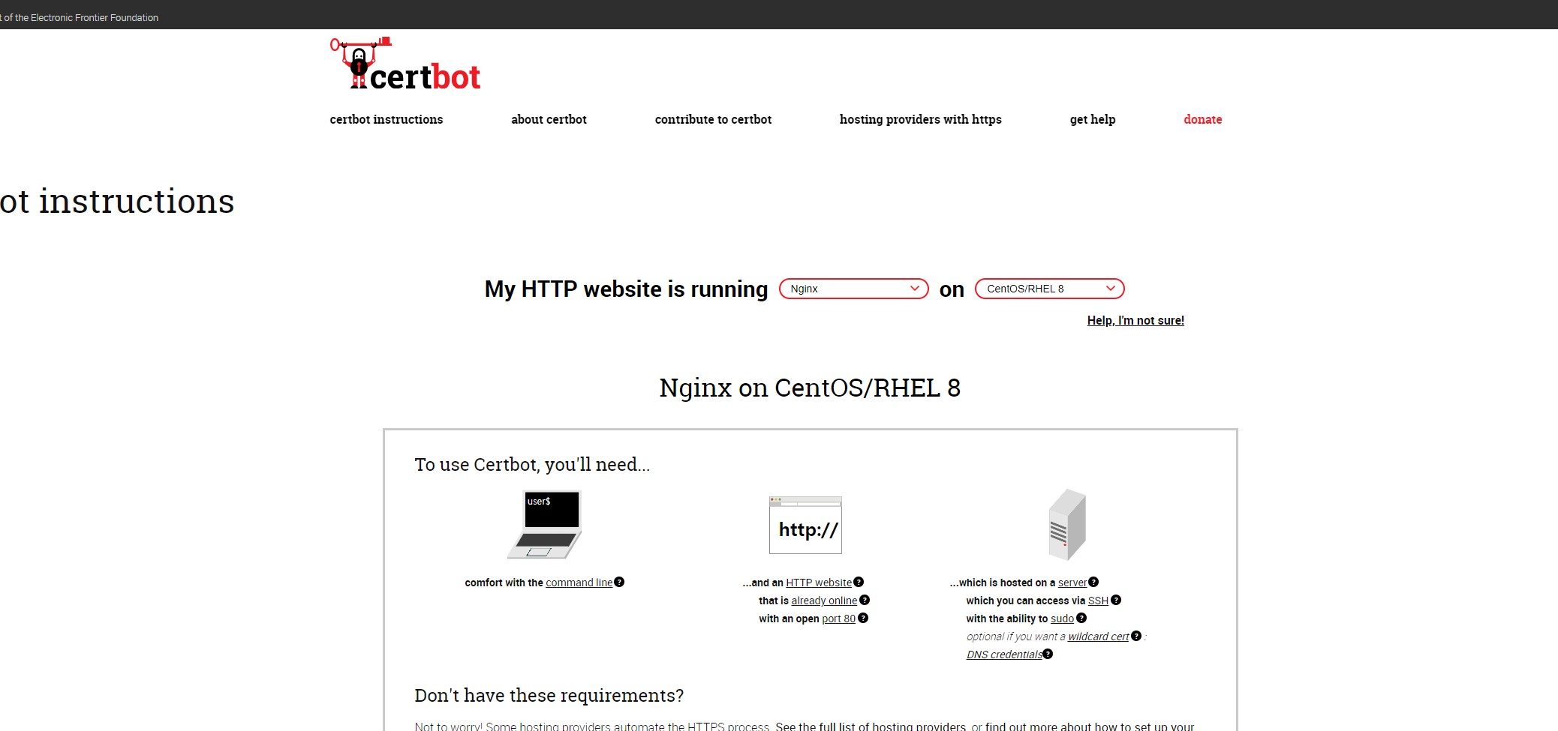The width and height of the screenshot is (1558, 731).
Task: Click Help, I'm not sure! link
Action: pyautogui.click(x=1135, y=320)
